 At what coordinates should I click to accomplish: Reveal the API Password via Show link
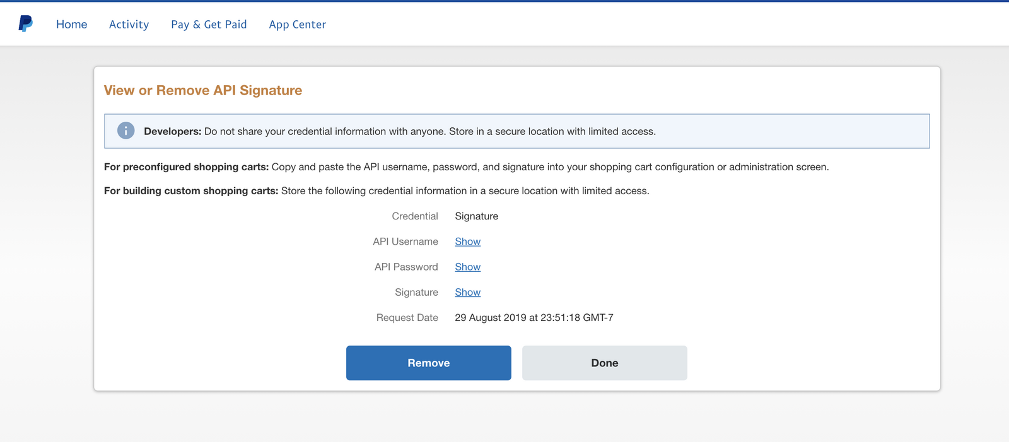pos(467,267)
